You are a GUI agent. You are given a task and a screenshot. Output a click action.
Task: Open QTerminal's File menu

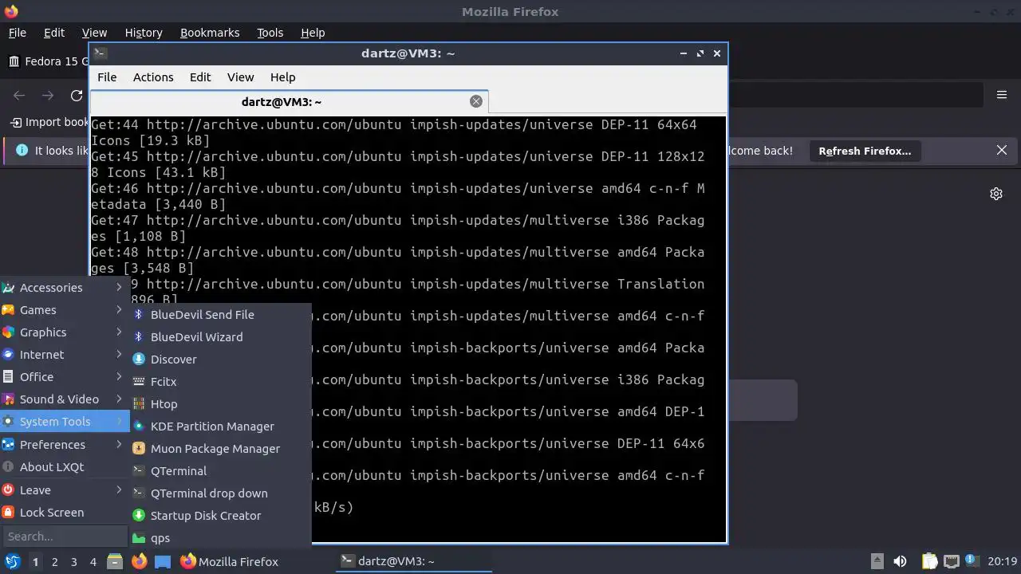click(x=107, y=77)
